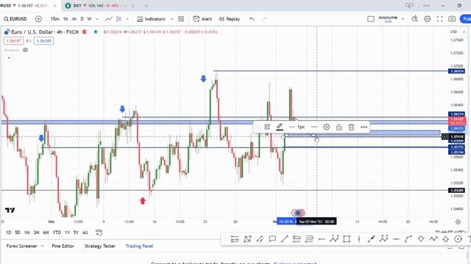Open drawing templates in floating toolbar

[x=267, y=127]
